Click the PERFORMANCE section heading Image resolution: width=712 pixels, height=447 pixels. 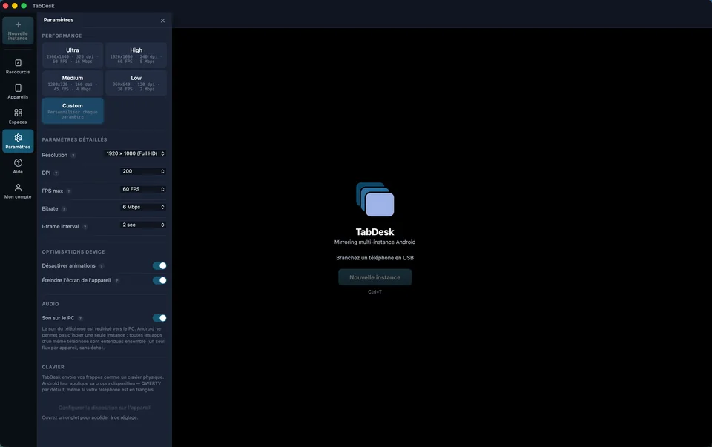pyautogui.click(x=62, y=36)
